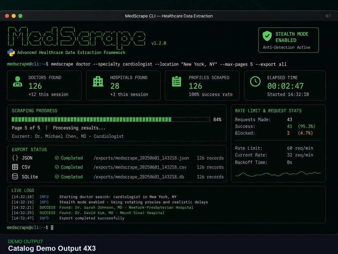Click the medscrape doctor command line
This screenshot has height=254, width=338.
(169, 64)
